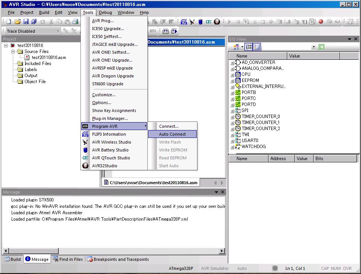Close the I/O View panel
The height and width of the screenshot is (274, 361).
(356, 39)
